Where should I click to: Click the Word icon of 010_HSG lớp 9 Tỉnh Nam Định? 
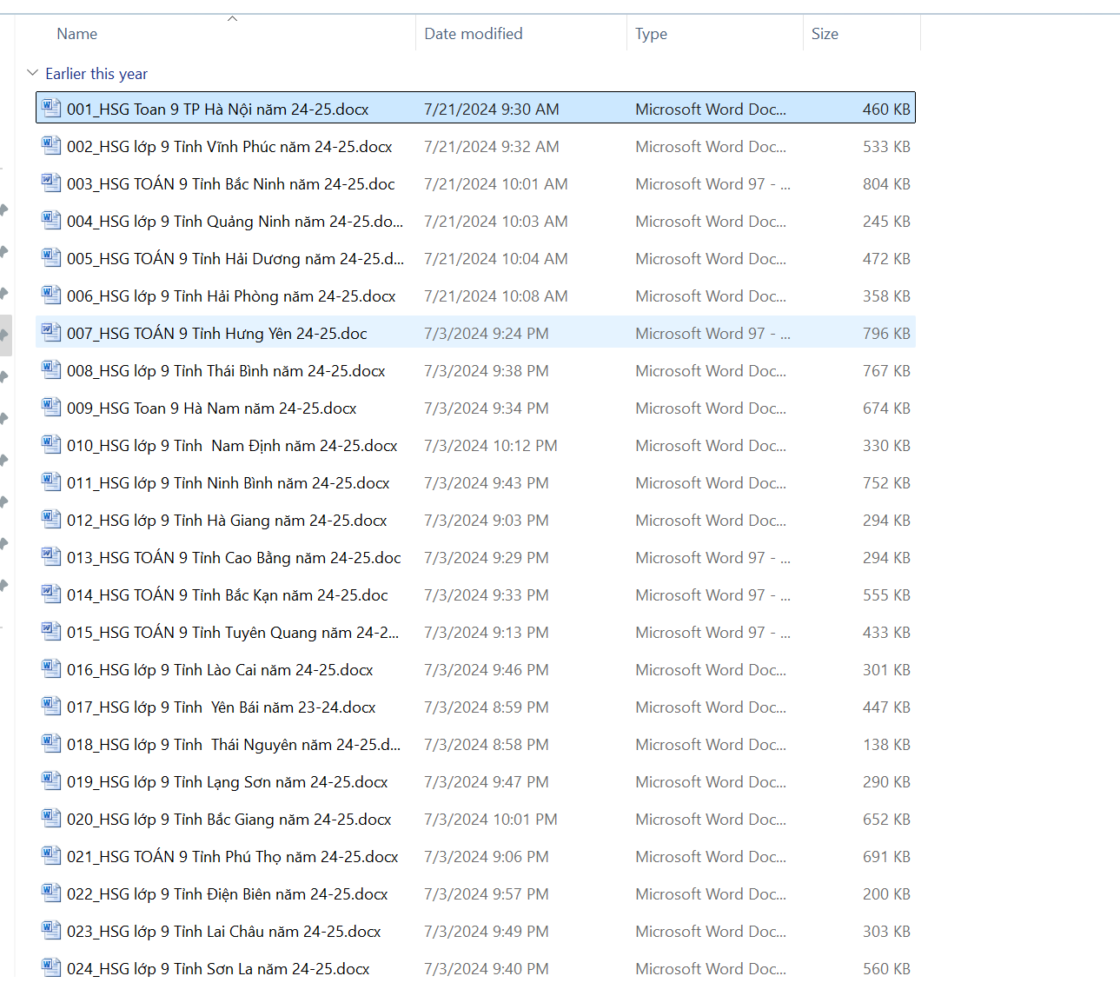point(51,444)
